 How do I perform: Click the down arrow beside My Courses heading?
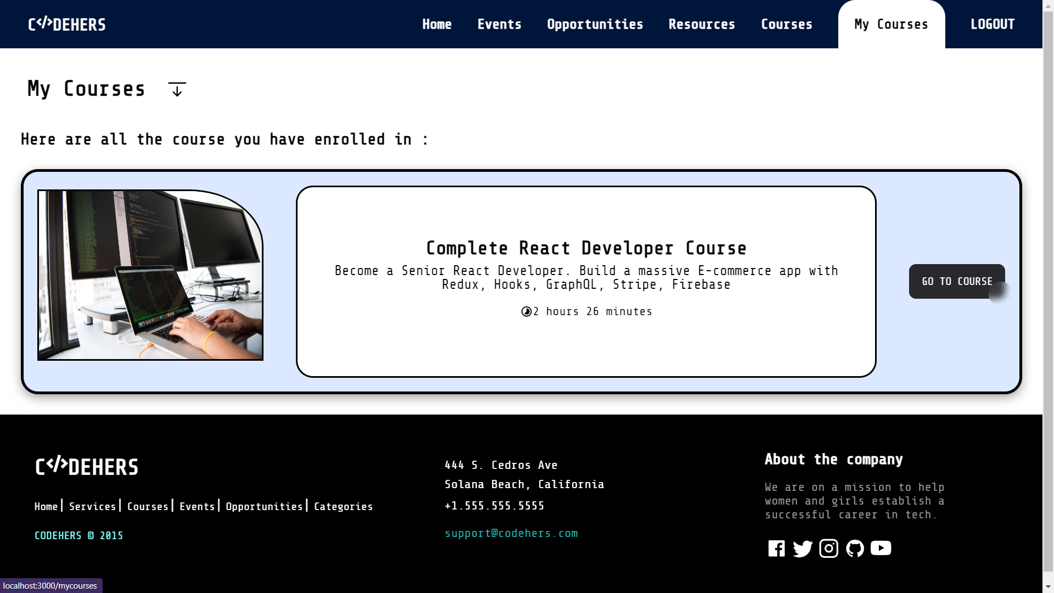click(x=177, y=89)
